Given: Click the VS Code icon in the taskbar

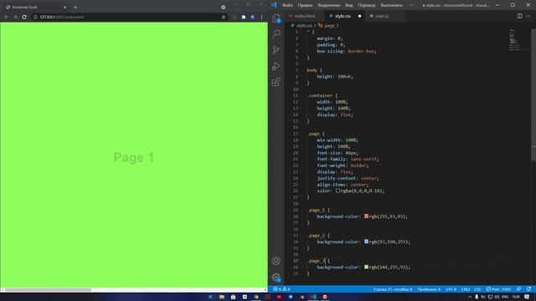Looking at the screenshot, I should 313,297.
